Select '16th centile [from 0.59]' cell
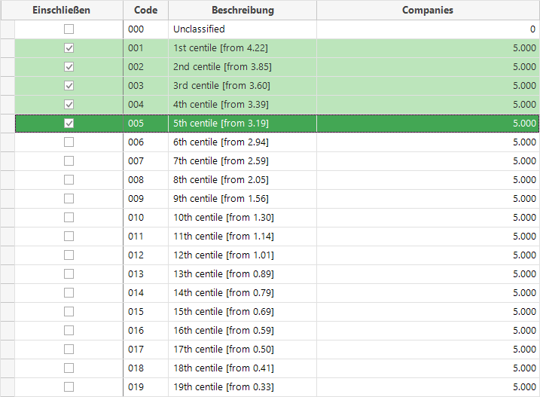Screen dimensions: 540x397 (243, 331)
